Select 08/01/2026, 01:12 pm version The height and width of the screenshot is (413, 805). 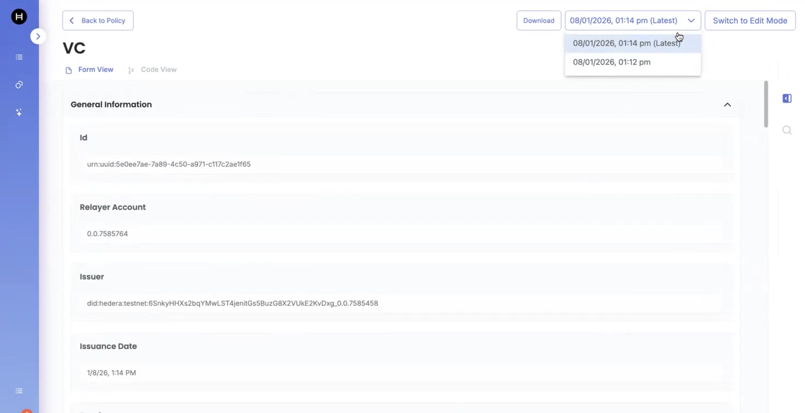click(611, 62)
